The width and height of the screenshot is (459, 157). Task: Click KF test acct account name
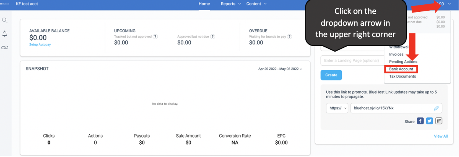click(x=27, y=4)
